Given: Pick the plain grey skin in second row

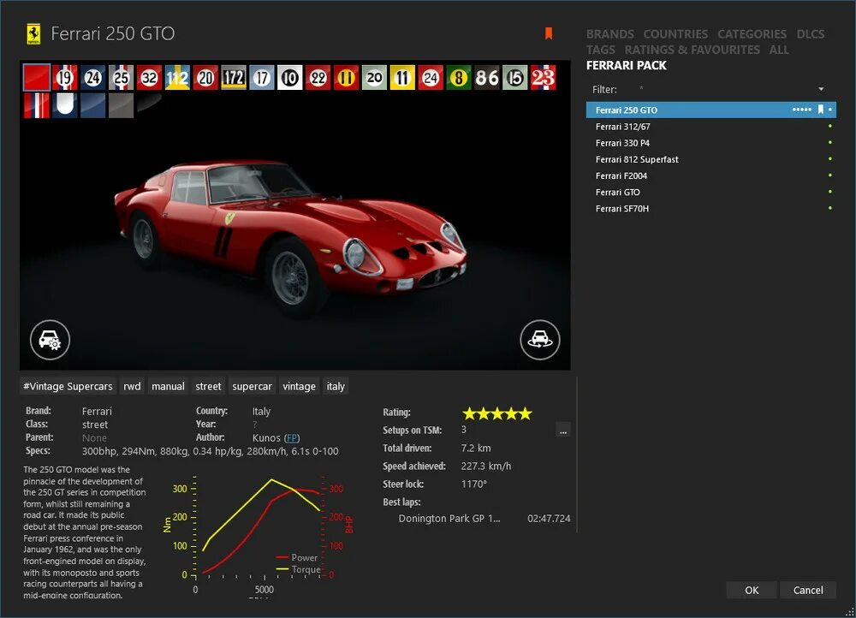Looking at the screenshot, I should (x=122, y=105).
